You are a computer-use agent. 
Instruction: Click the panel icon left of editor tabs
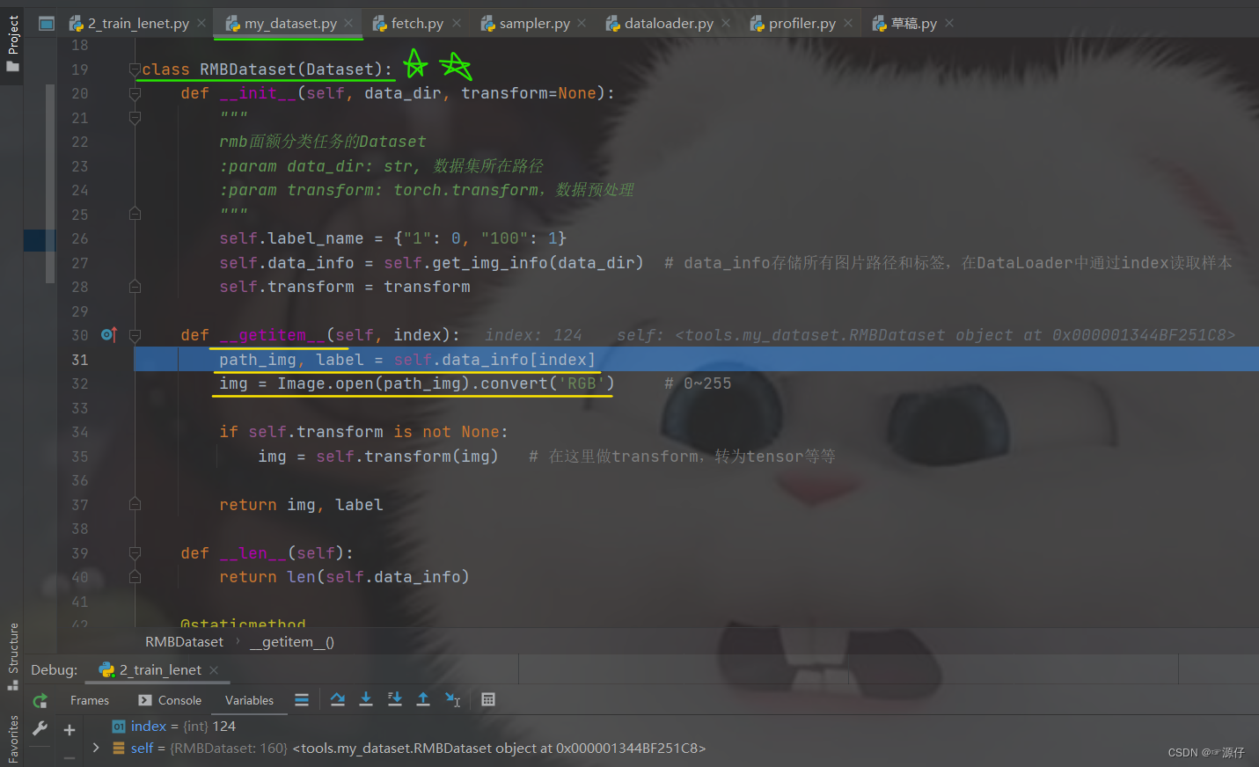coord(47,24)
